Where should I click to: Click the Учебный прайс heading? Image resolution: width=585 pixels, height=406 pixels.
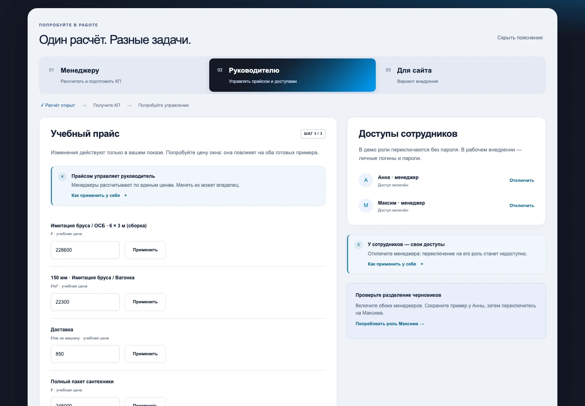pyautogui.click(x=85, y=134)
